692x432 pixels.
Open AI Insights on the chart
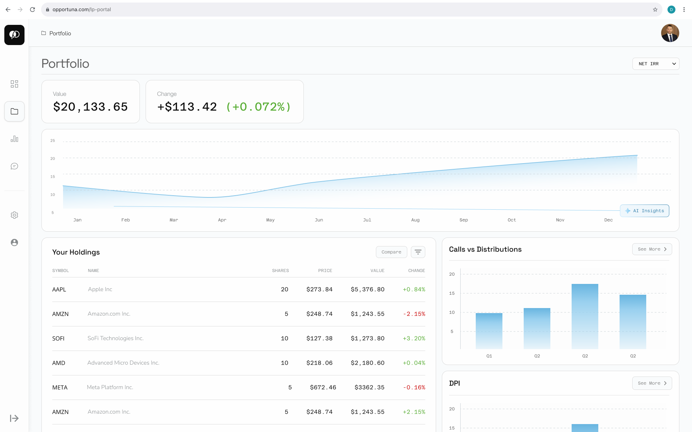tap(644, 211)
